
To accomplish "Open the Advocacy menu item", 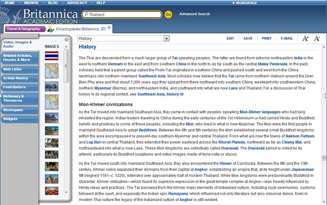I will click(77, 3).
